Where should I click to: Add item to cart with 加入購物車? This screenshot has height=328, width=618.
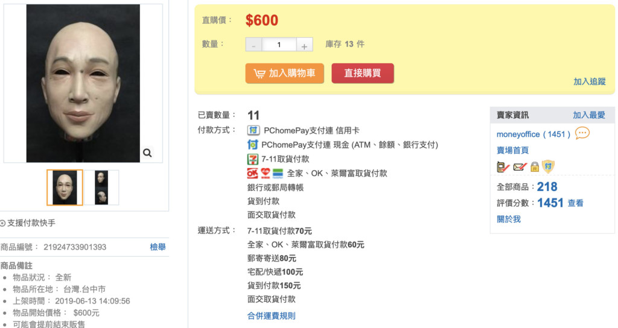coord(284,73)
